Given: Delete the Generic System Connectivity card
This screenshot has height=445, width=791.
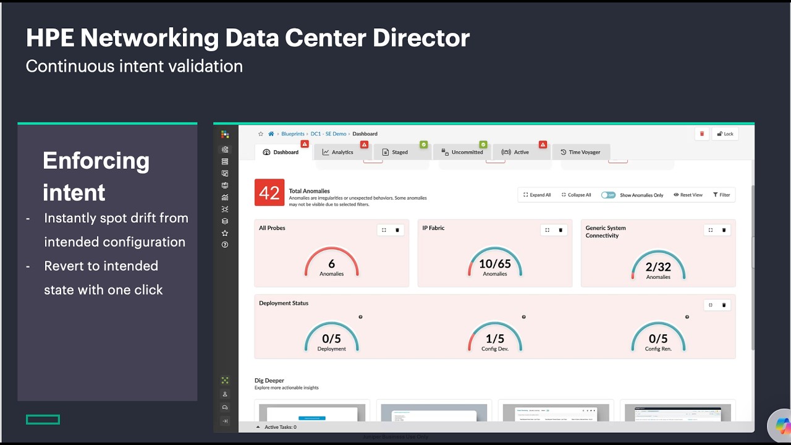Looking at the screenshot, I should coord(724,230).
